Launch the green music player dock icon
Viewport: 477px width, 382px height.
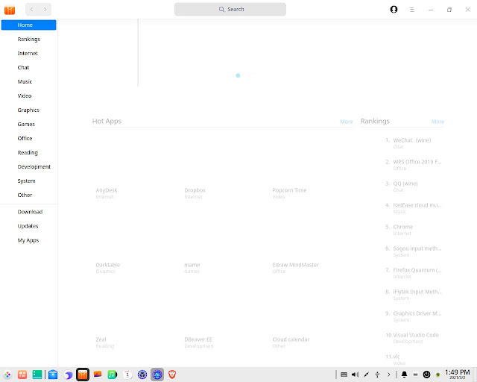(x=113, y=375)
